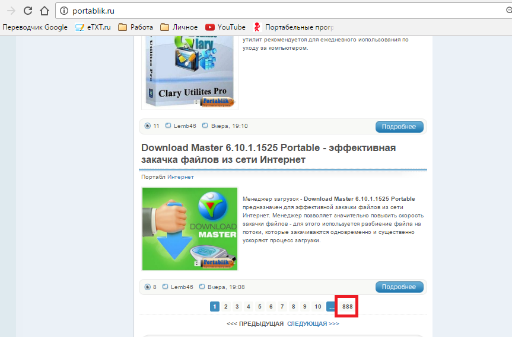Open the Переводчик Google bookmark
The image size is (512, 337).
[35, 27]
